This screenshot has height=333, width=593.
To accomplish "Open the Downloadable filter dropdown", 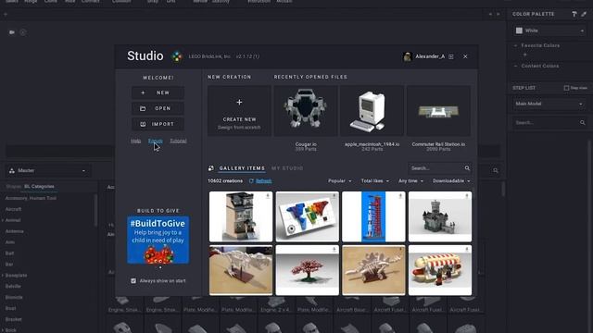I will 451,181.
